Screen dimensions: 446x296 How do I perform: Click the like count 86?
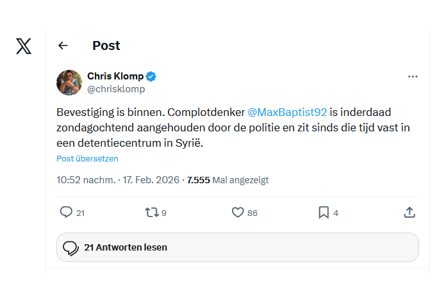pos(252,213)
